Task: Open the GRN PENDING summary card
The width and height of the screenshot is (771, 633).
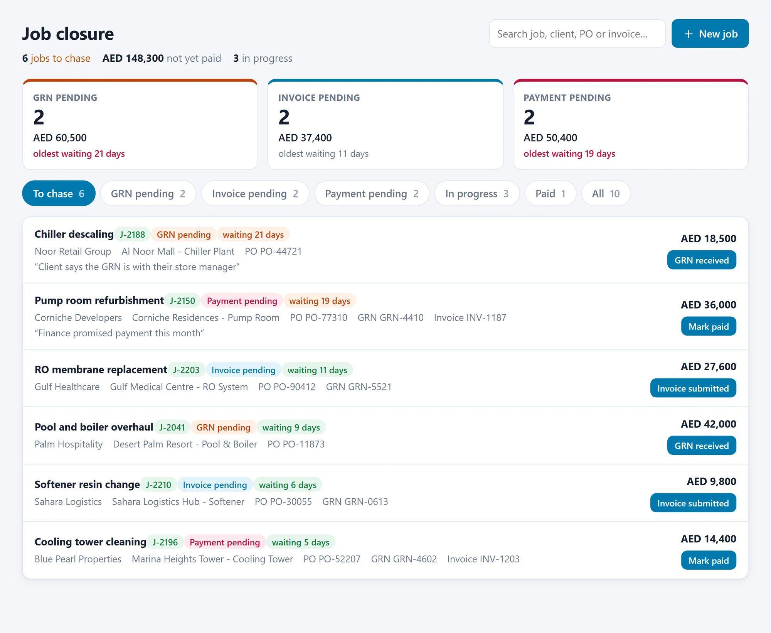Action: point(140,124)
